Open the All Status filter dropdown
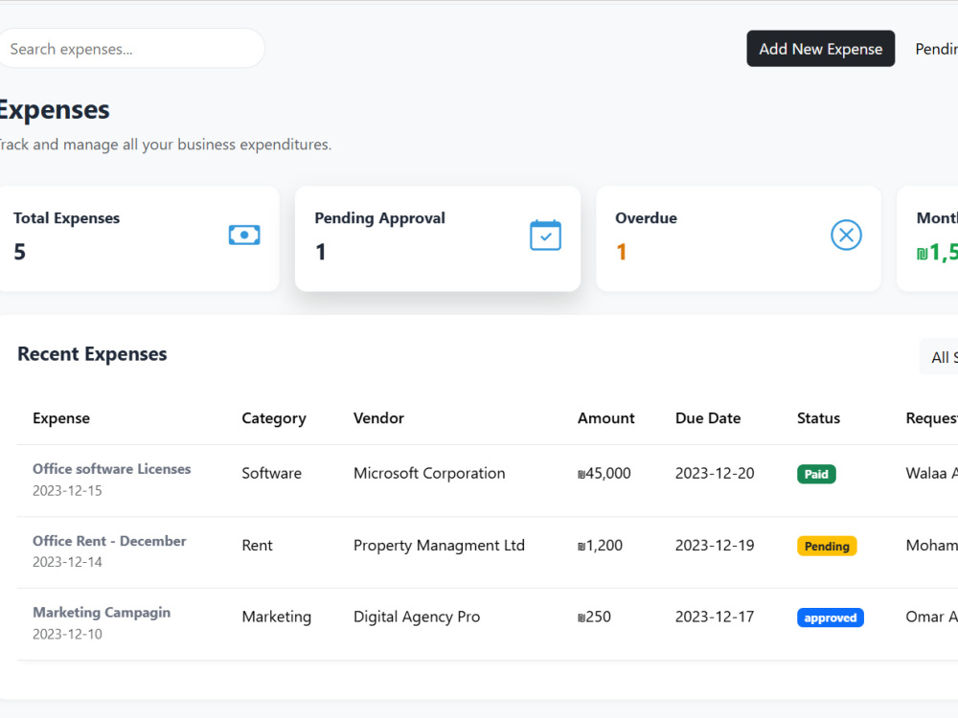 tap(939, 357)
